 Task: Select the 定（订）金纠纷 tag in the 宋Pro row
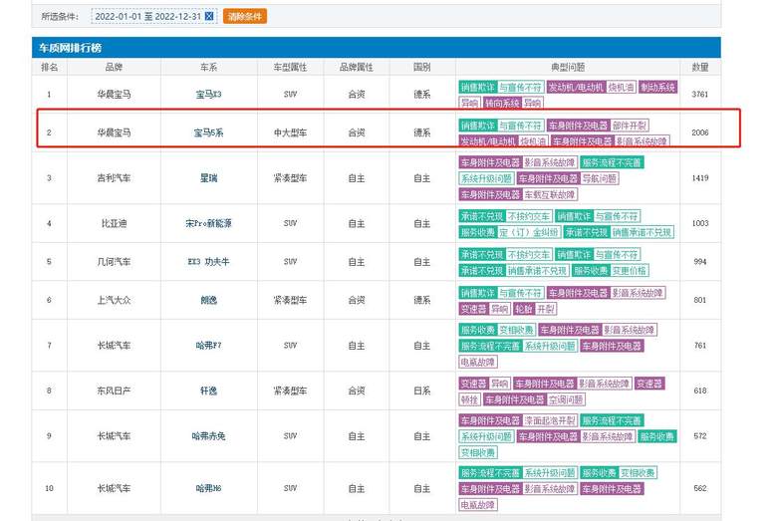[x=529, y=232]
